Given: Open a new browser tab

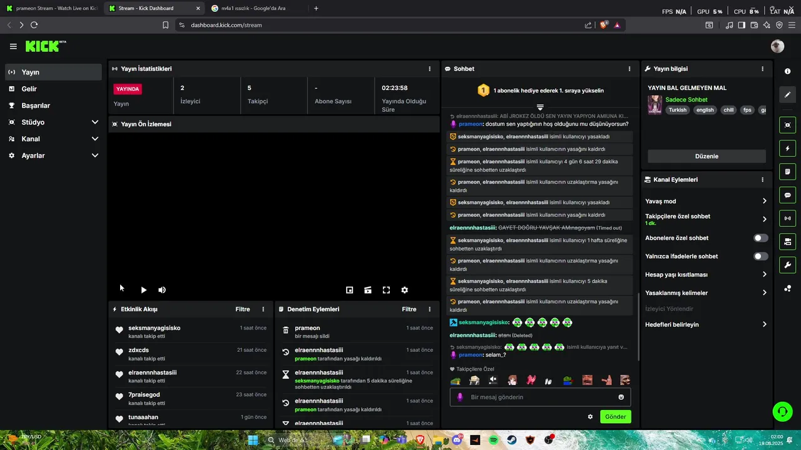Looking at the screenshot, I should [x=316, y=8].
